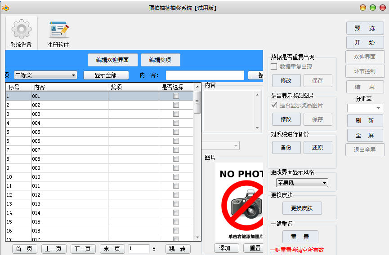Open the 系统设置 gear icon tab
Image resolution: width=389 pixels, height=255 pixels.
pos(21,33)
